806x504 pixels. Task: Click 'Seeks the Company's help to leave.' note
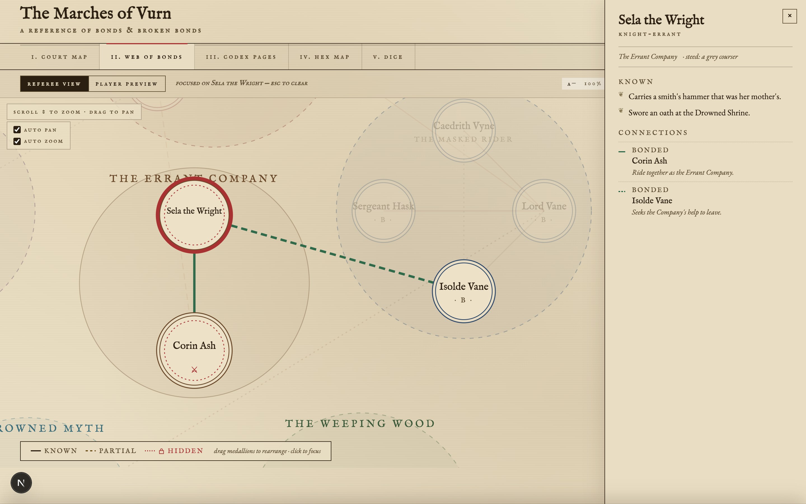676,212
